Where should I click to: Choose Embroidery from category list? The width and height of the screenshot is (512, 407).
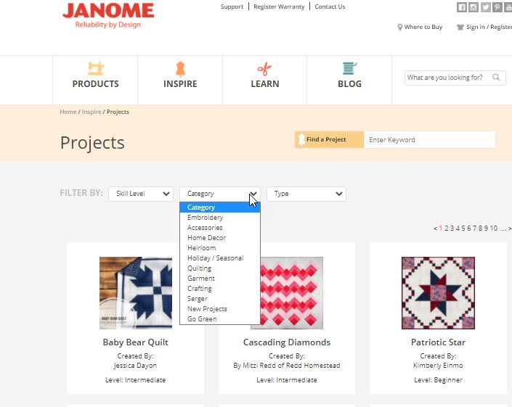click(220, 218)
